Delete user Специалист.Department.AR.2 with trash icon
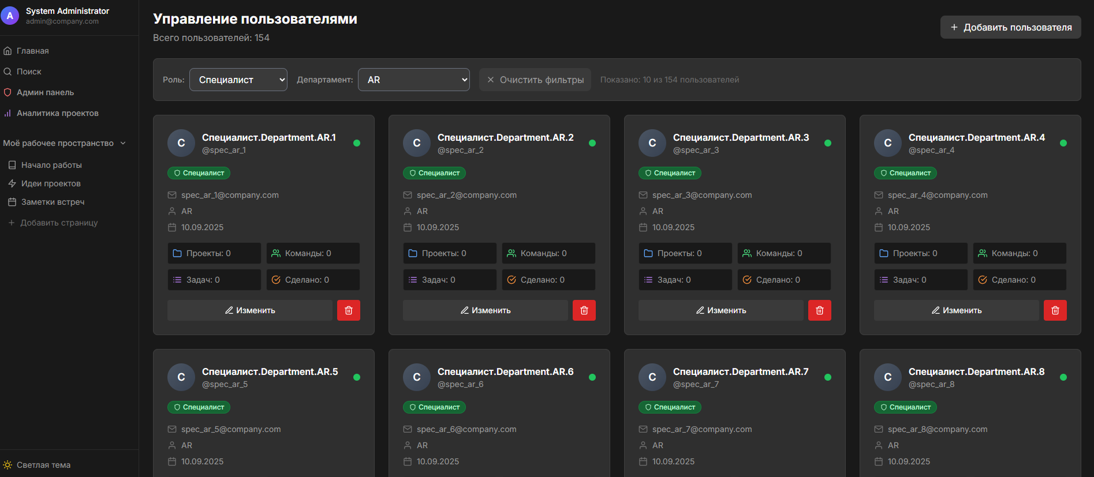 click(584, 310)
